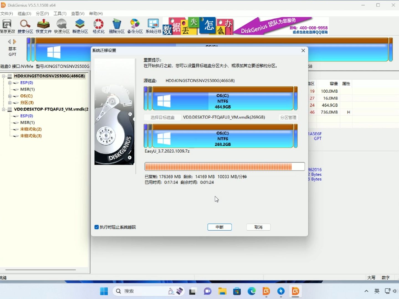Image resolution: width=399 pixels, height=299 pixels.
Task: Click the taskbar 搜索 box
Action: point(149,291)
